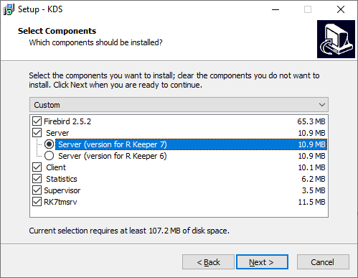Disable the Statistics component checkbox

(x=37, y=179)
